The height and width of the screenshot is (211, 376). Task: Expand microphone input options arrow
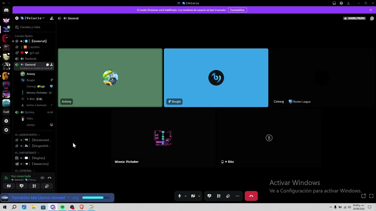[185, 196]
